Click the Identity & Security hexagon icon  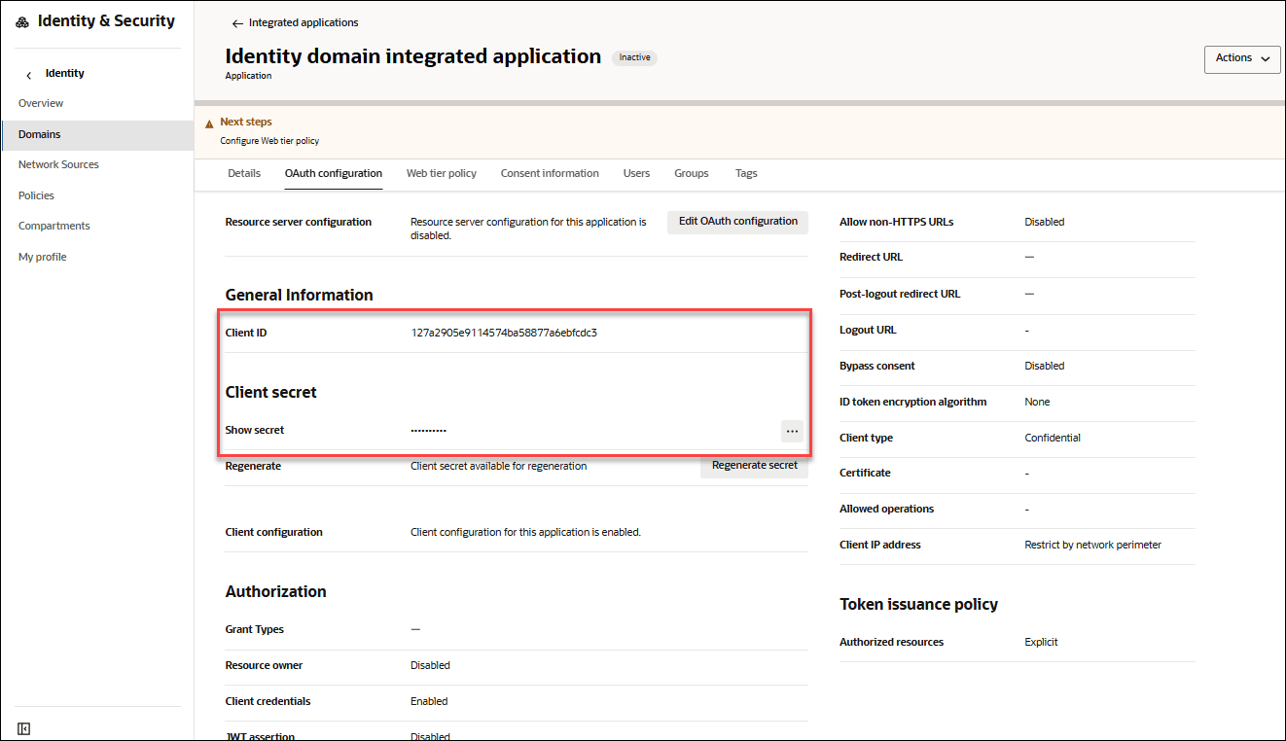pos(21,19)
